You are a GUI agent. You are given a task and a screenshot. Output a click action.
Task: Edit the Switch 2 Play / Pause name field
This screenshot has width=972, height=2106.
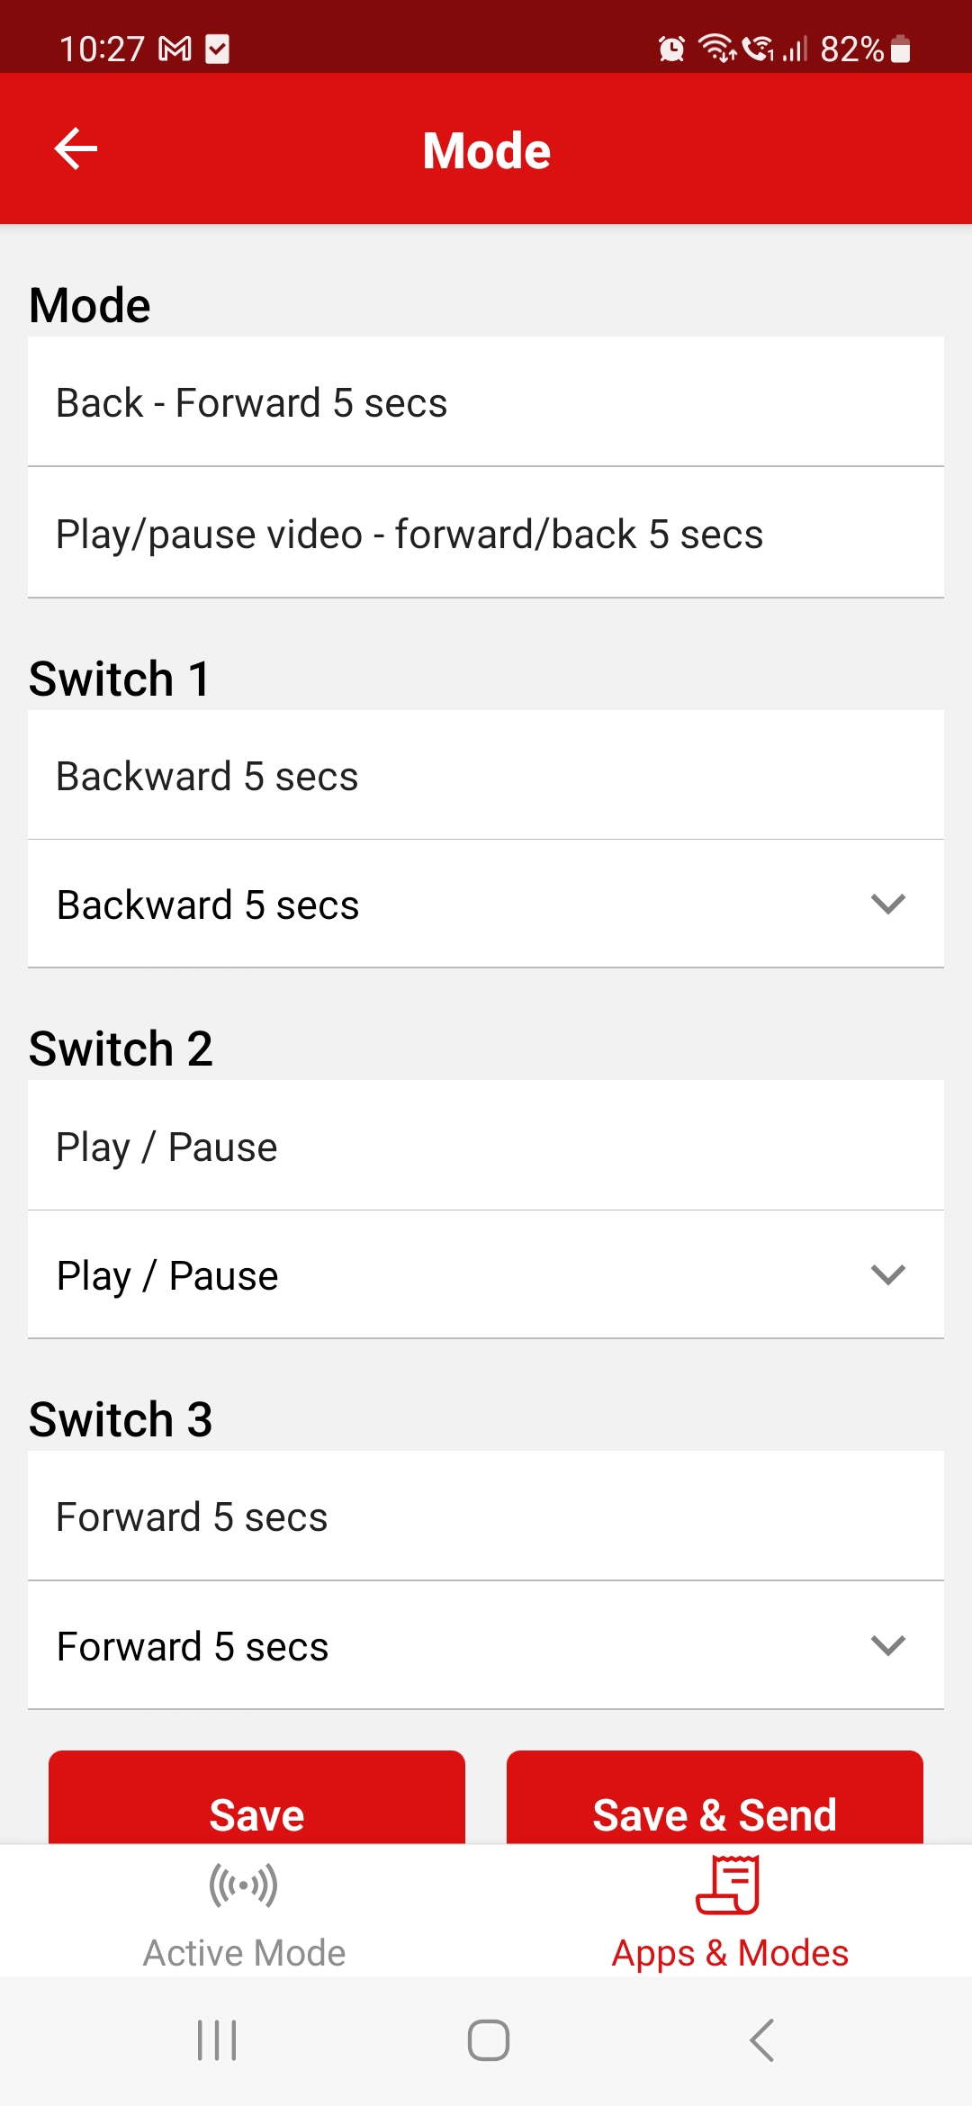point(486,1146)
